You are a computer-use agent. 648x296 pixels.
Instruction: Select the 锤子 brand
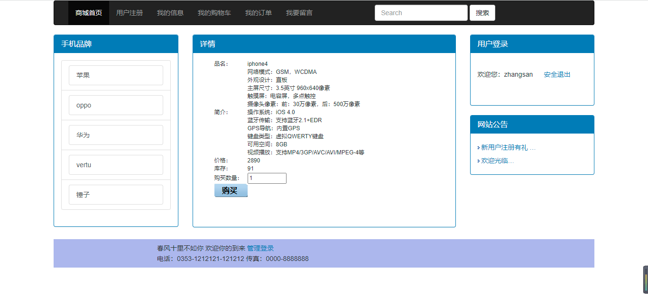coord(116,195)
